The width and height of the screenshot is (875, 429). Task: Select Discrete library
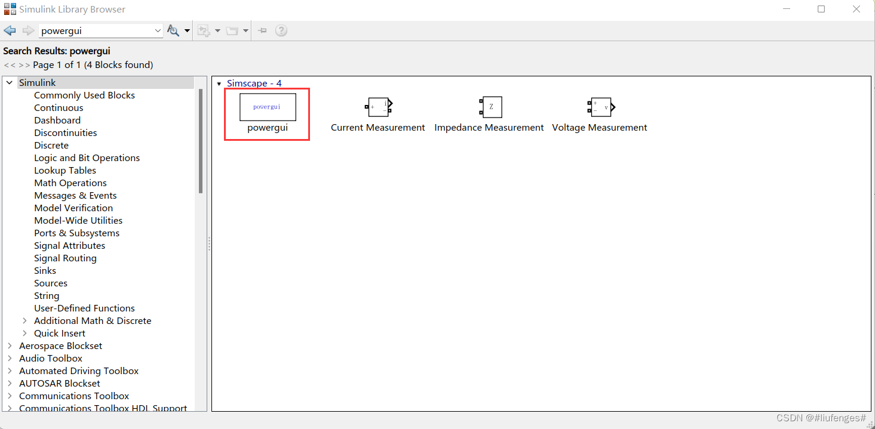pos(51,146)
